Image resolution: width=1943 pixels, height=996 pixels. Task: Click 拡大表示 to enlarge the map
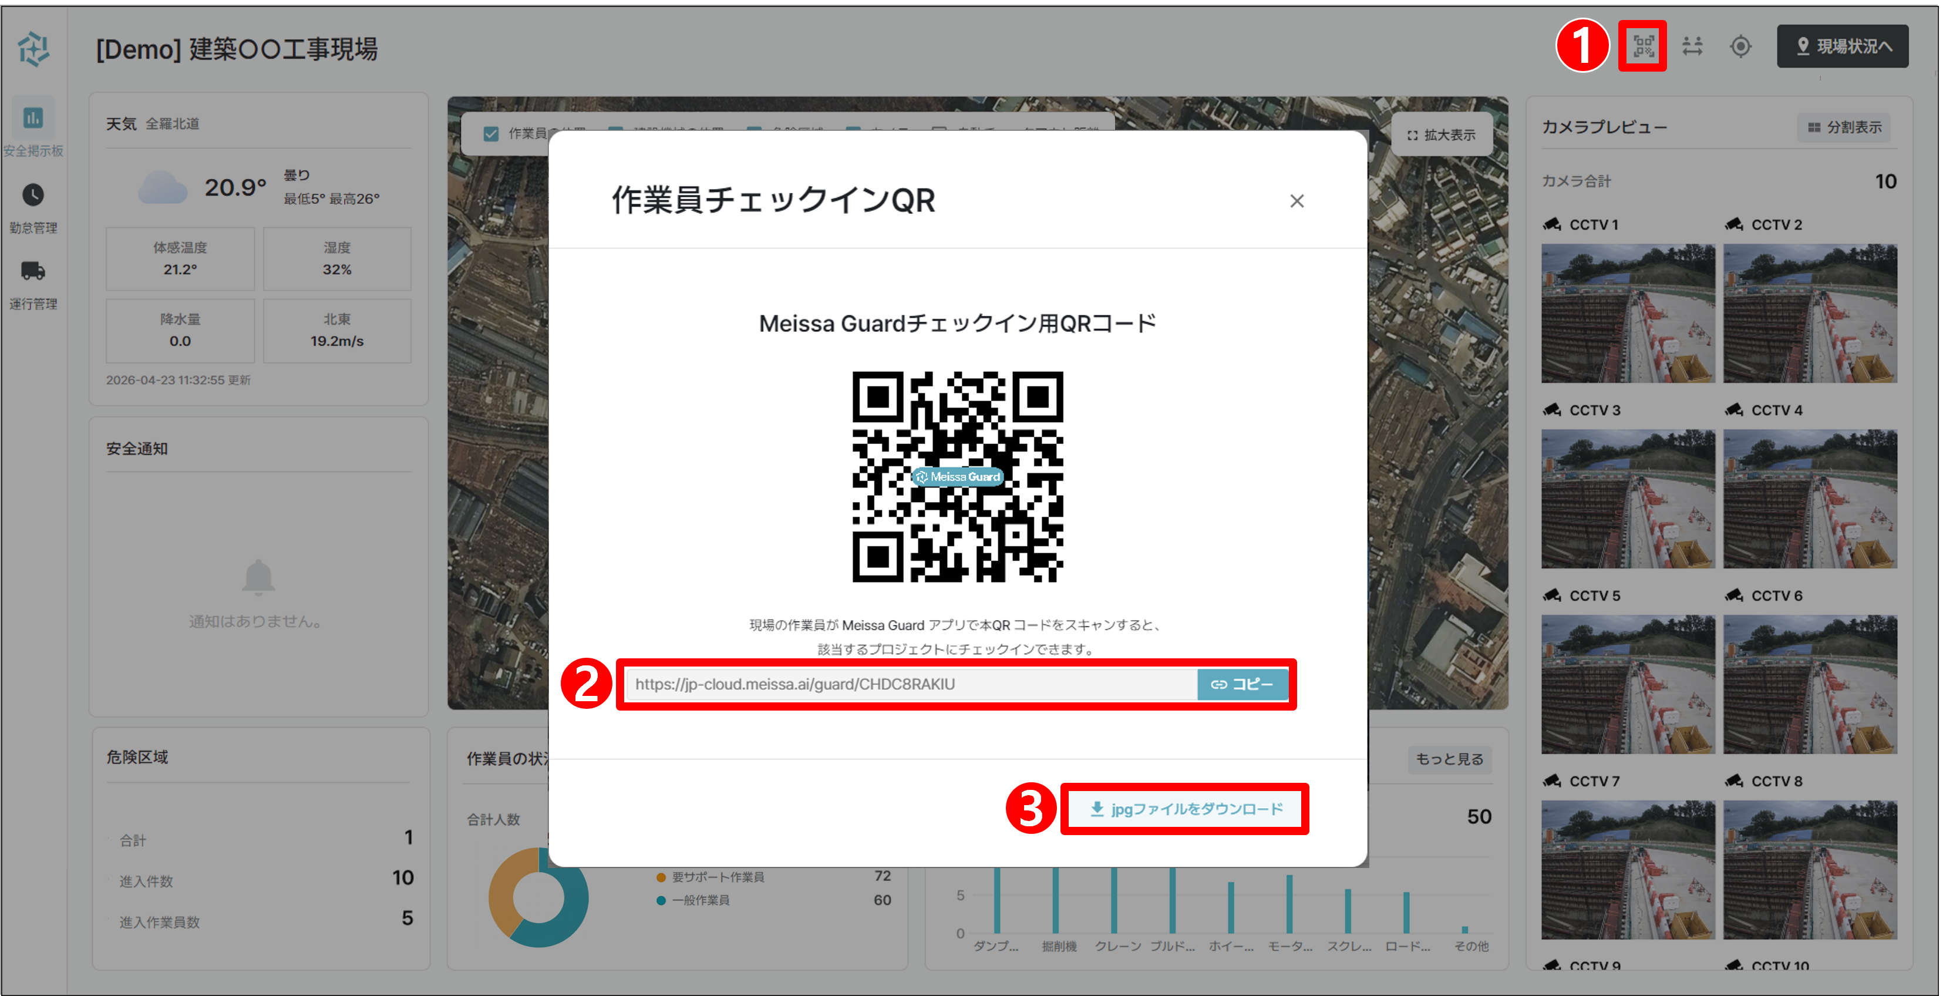[x=1442, y=134]
